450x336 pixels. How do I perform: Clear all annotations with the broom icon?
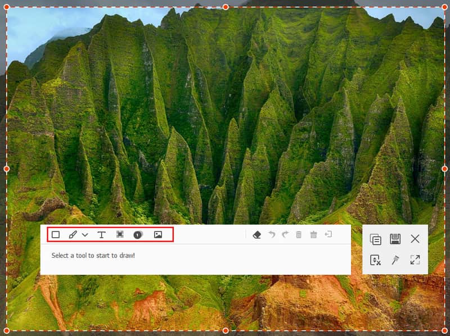click(313, 235)
